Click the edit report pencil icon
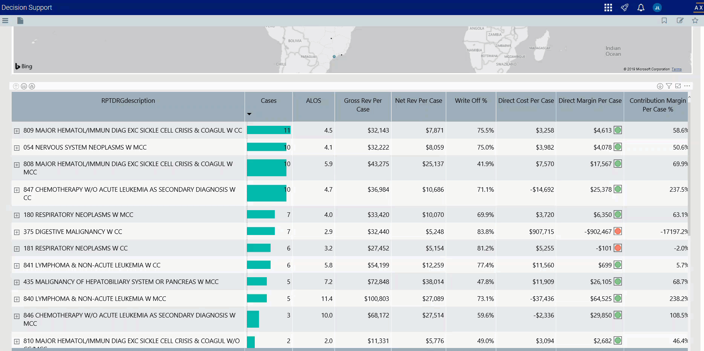 tap(680, 21)
